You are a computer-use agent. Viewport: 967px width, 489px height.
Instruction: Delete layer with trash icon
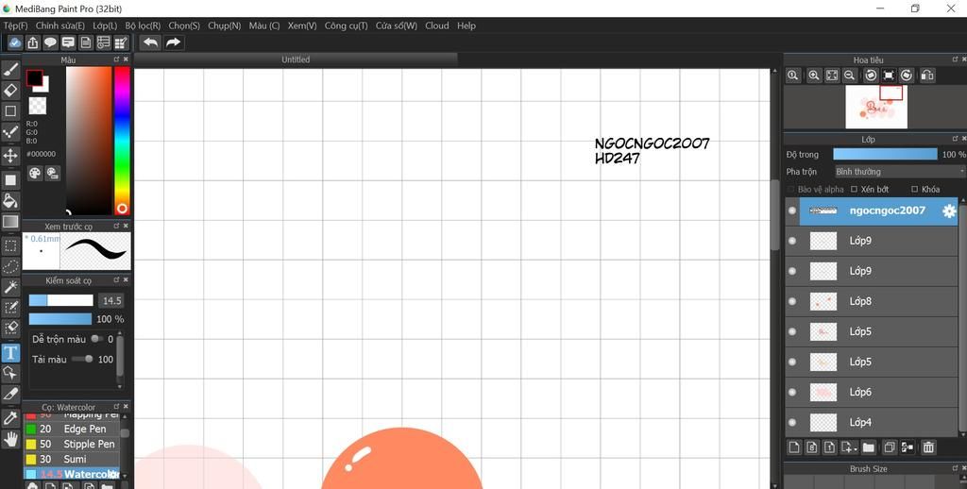pyautogui.click(x=928, y=447)
